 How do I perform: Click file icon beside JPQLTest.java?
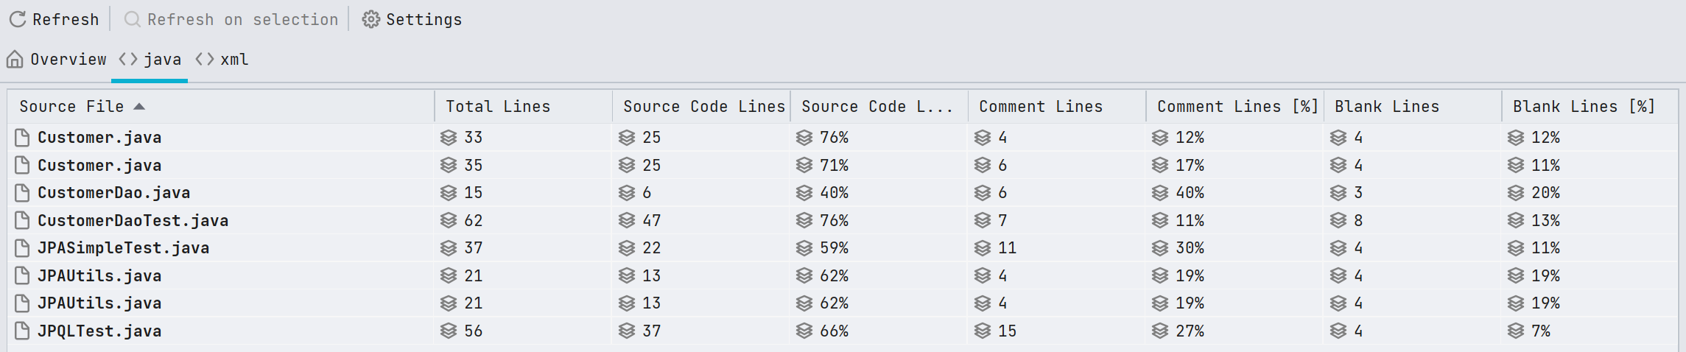tap(23, 331)
